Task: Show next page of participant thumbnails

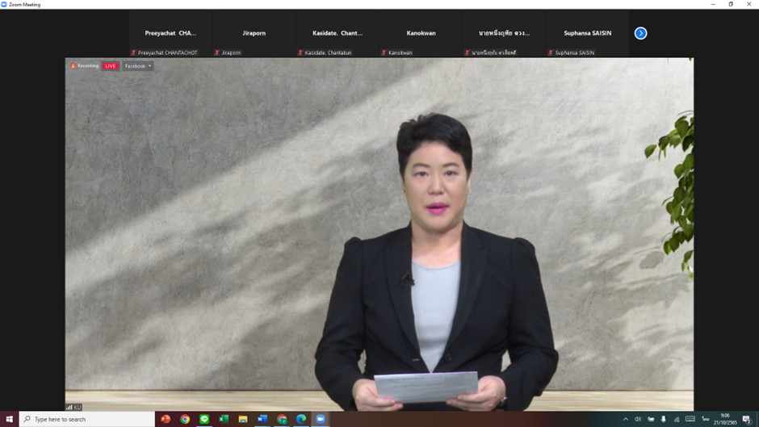Action: pos(640,33)
